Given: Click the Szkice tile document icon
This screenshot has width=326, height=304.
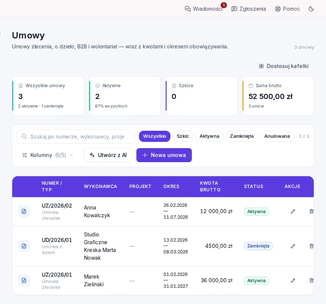Looking at the screenshot, I should click(174, 86).
